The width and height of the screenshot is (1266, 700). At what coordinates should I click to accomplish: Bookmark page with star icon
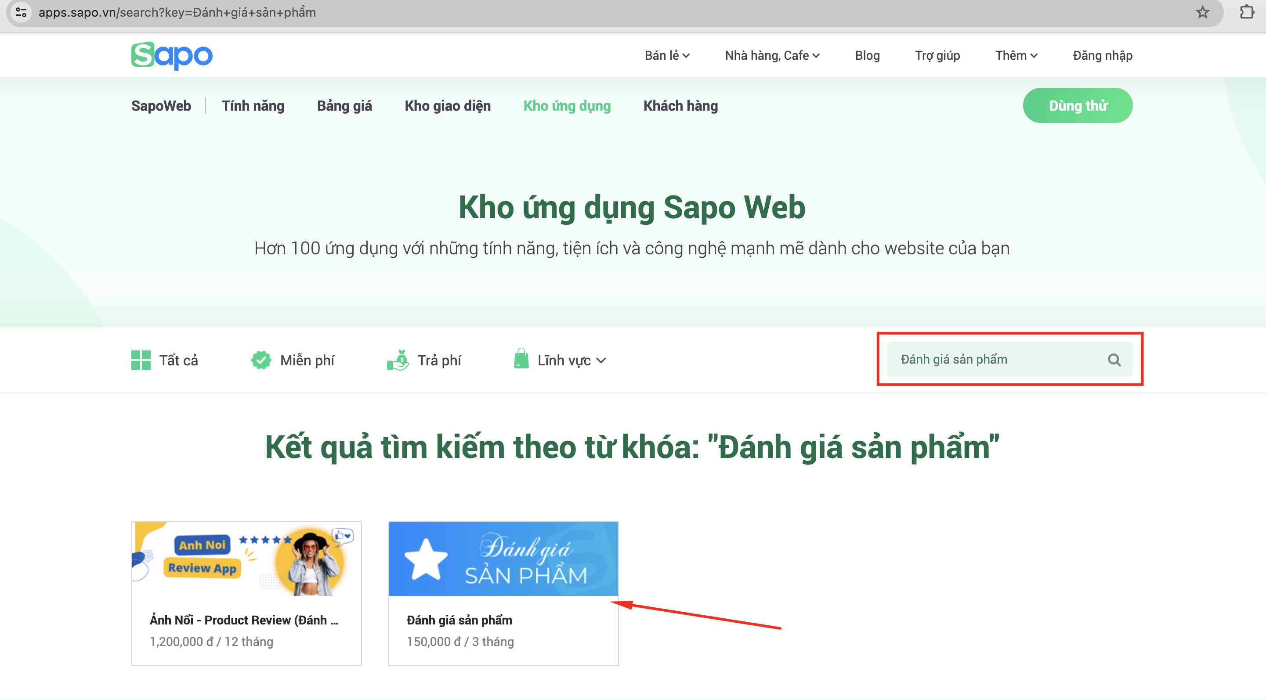[1202, 12]
